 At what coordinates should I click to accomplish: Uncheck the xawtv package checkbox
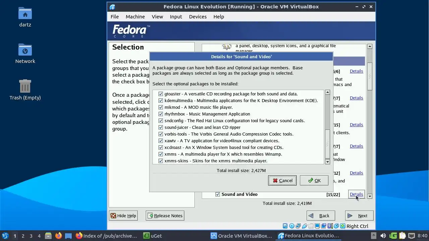coord(161,141)
